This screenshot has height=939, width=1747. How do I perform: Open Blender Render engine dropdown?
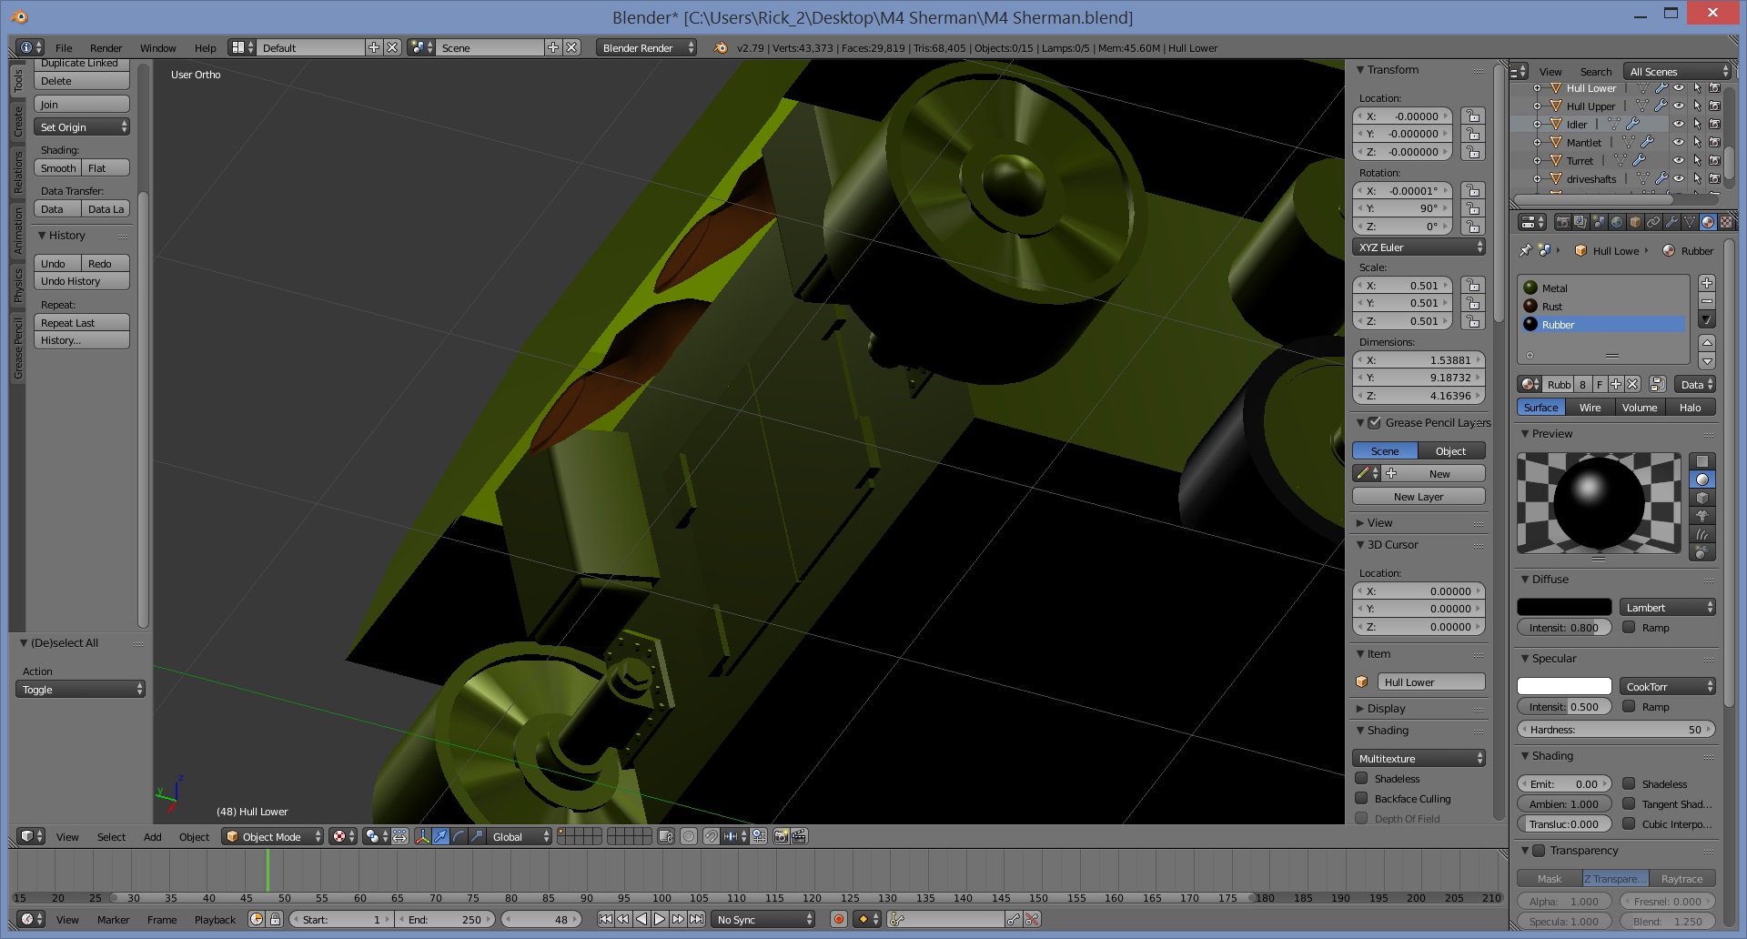coord(647,47)
